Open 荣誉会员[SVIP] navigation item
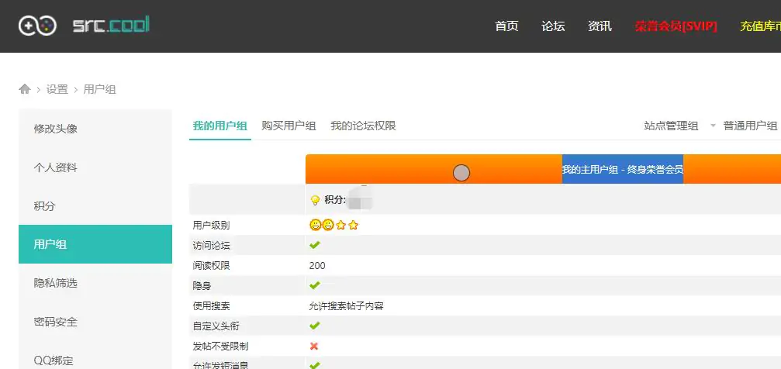The width and height of the screenshot is (781, 369). pos(676,26)
